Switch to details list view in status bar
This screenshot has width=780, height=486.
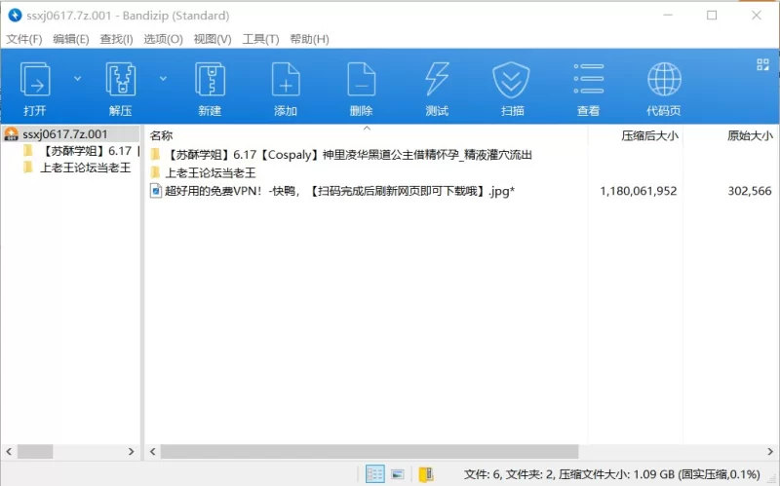(375, 474)
